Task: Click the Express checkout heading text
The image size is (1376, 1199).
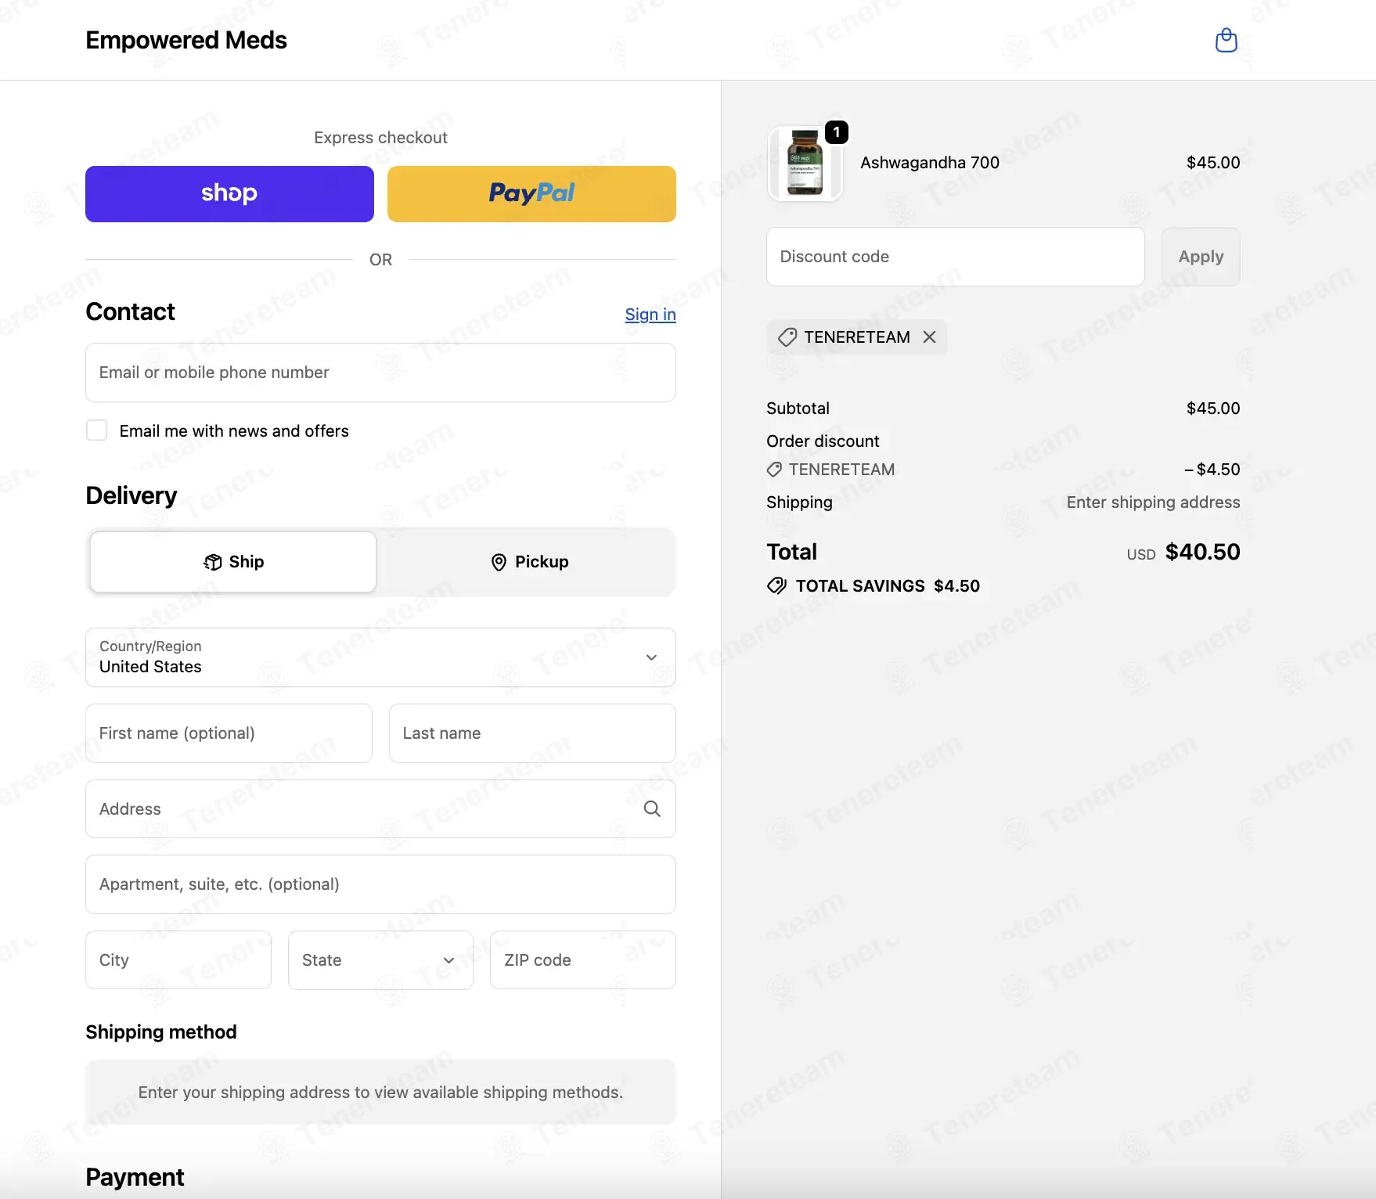Action: [380, 138]
